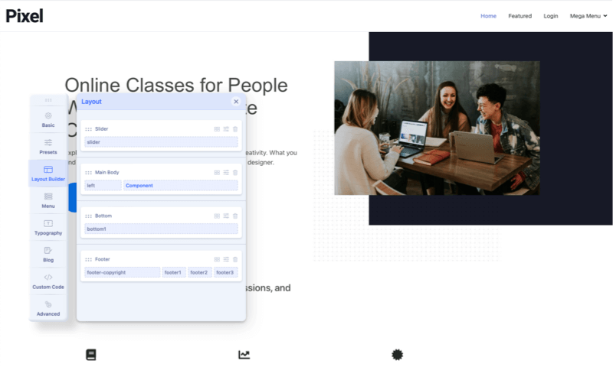Click the Footer row drag handle
The image size is (613, 367).
pyautogui.click(x=88, y=259)
